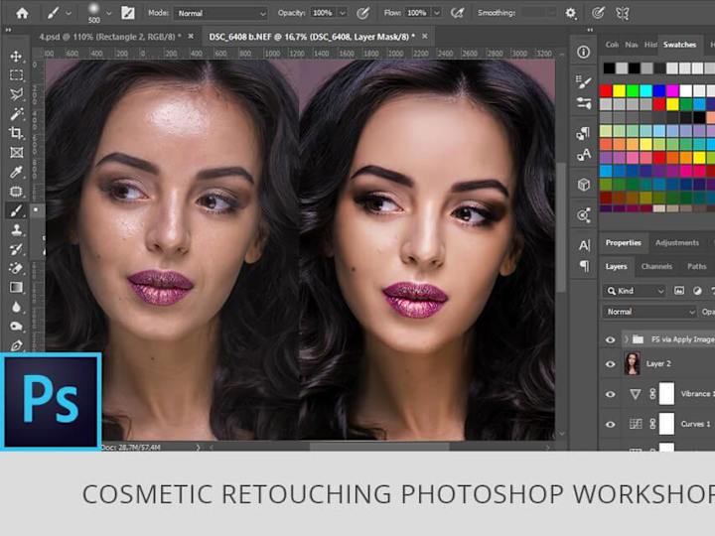Select the Move tool
This screenshot has height=536, width=715.
17,56
